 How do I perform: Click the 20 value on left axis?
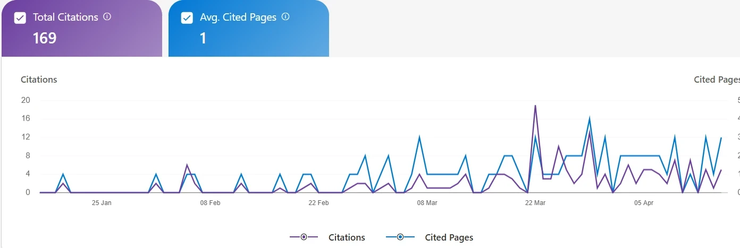coord(26,100)
